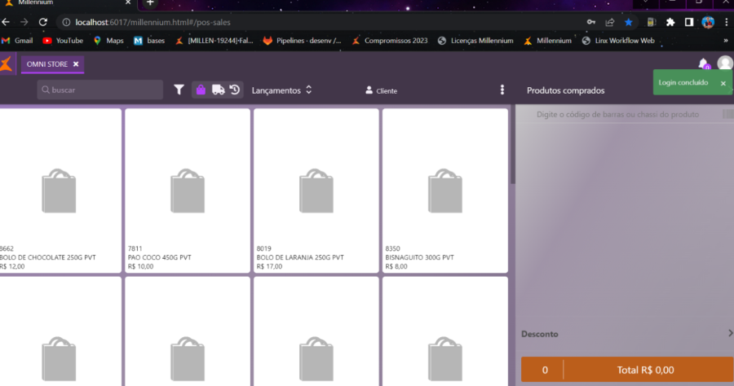Viewport: 734px width, 386px height.
Task: Switch to the OMNI STORE tab
Action: [x=47, y=64]
